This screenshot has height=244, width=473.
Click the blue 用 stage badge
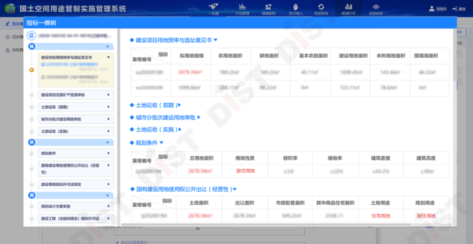pos(32,195)
